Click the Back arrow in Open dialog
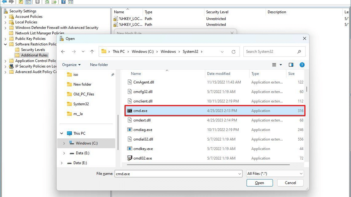 (63, 52)
